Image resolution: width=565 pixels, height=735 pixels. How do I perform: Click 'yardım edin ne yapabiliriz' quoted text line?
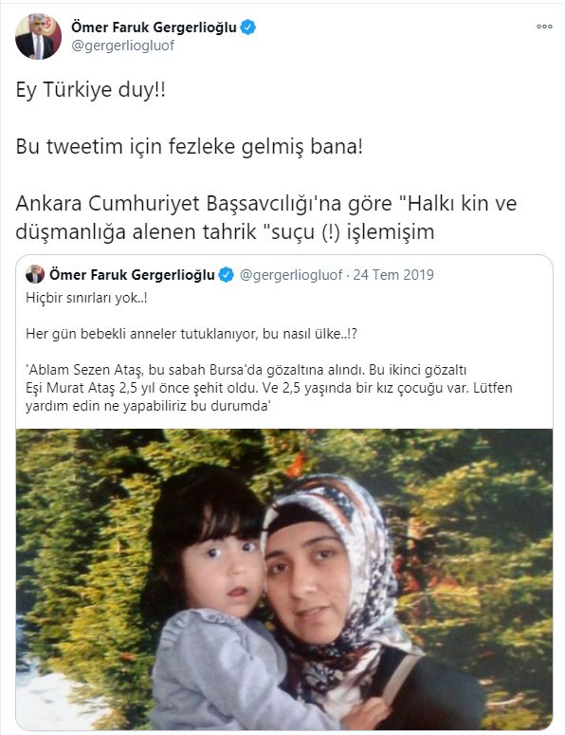pos(149,406)
